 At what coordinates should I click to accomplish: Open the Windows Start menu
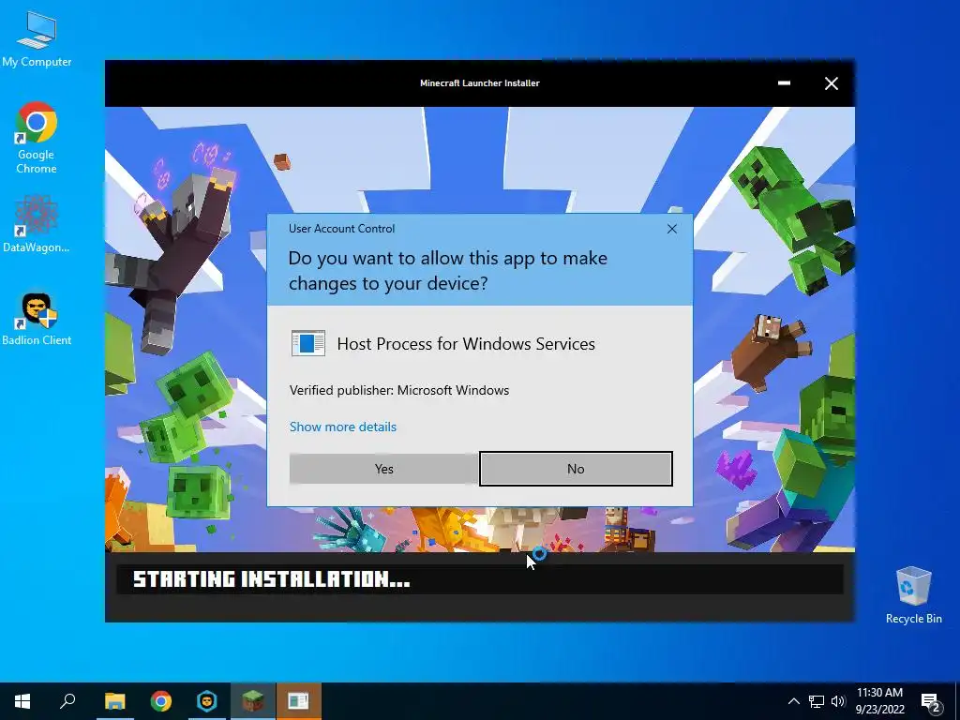[22, 701]
